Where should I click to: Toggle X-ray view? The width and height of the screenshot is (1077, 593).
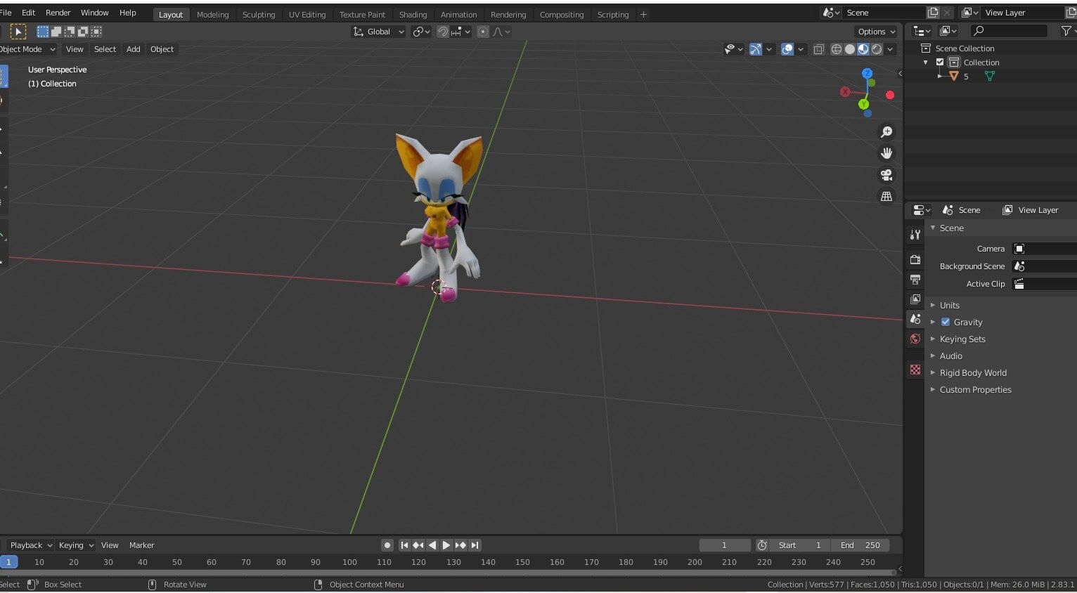819,49
